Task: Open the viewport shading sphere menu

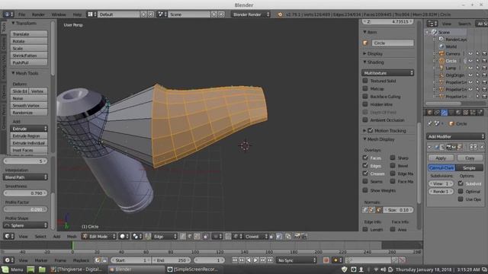Action: pyautogui.click(x=124, y=237)
